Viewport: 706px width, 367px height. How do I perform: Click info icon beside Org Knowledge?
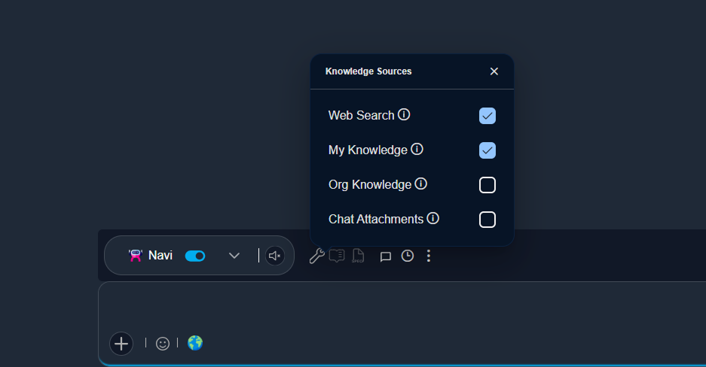tap(421, 184)
